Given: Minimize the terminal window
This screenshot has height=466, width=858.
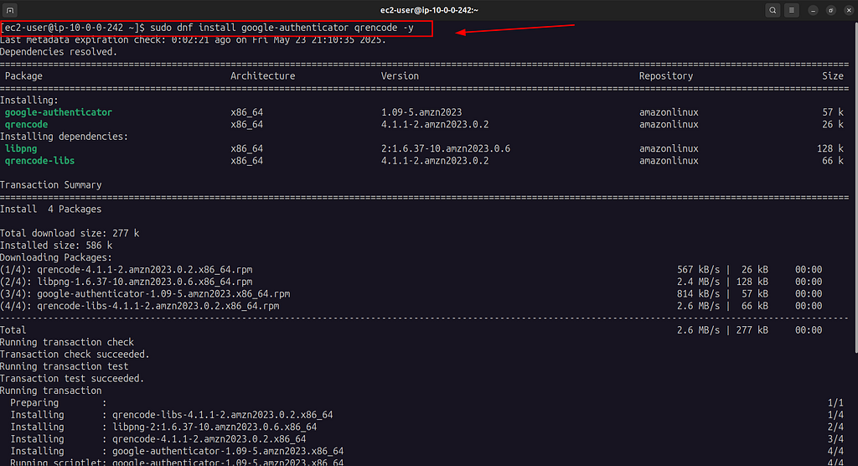Looking at the screenshot, I should click(x=813, y=10).
